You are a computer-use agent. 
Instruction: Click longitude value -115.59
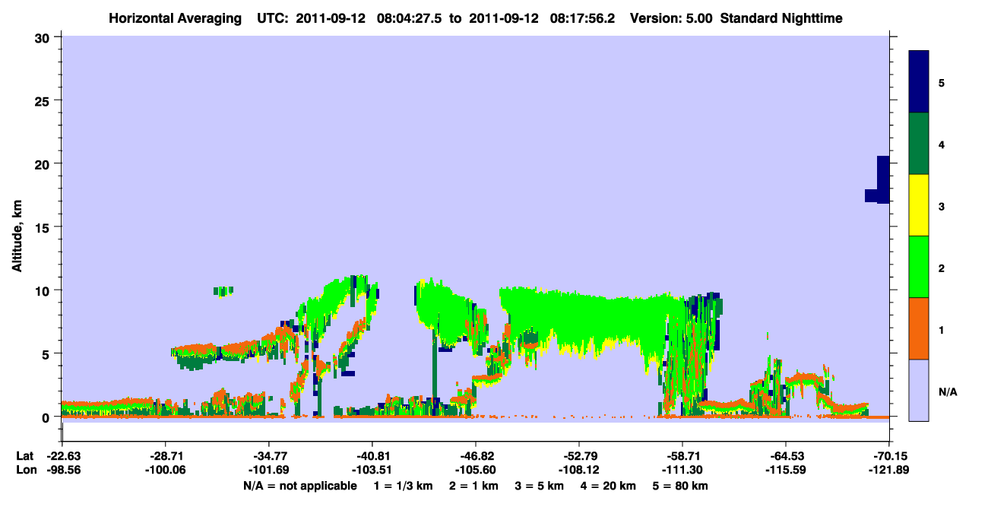[785, 470]
